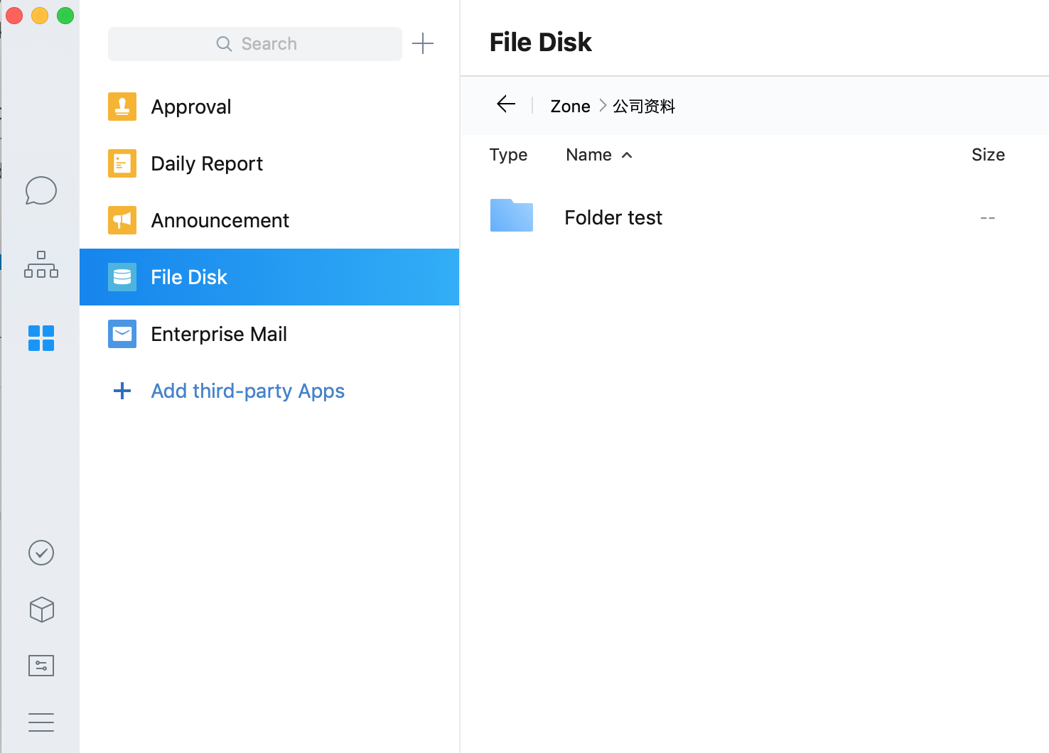Open the organization chart contacts icon
This screenshot has width=1049, height=753.
point(41,264)
